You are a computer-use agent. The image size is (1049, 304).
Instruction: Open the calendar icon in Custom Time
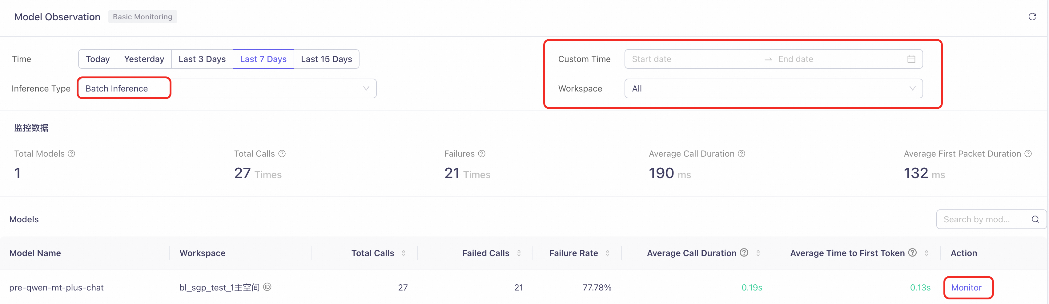click(911, 59)
